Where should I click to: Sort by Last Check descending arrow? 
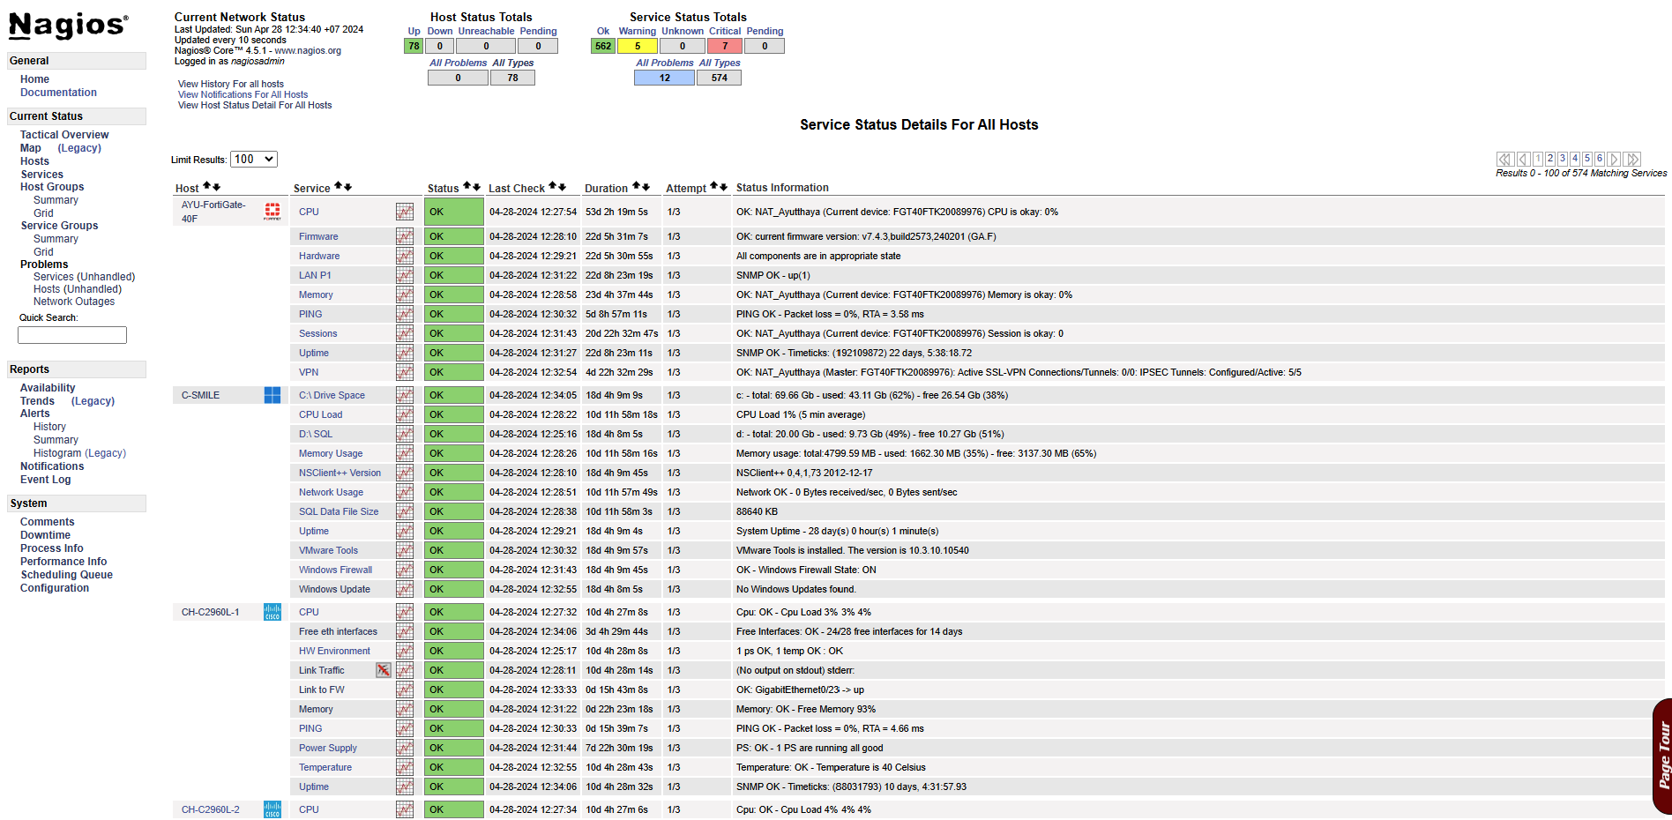(x=563, y=189)
